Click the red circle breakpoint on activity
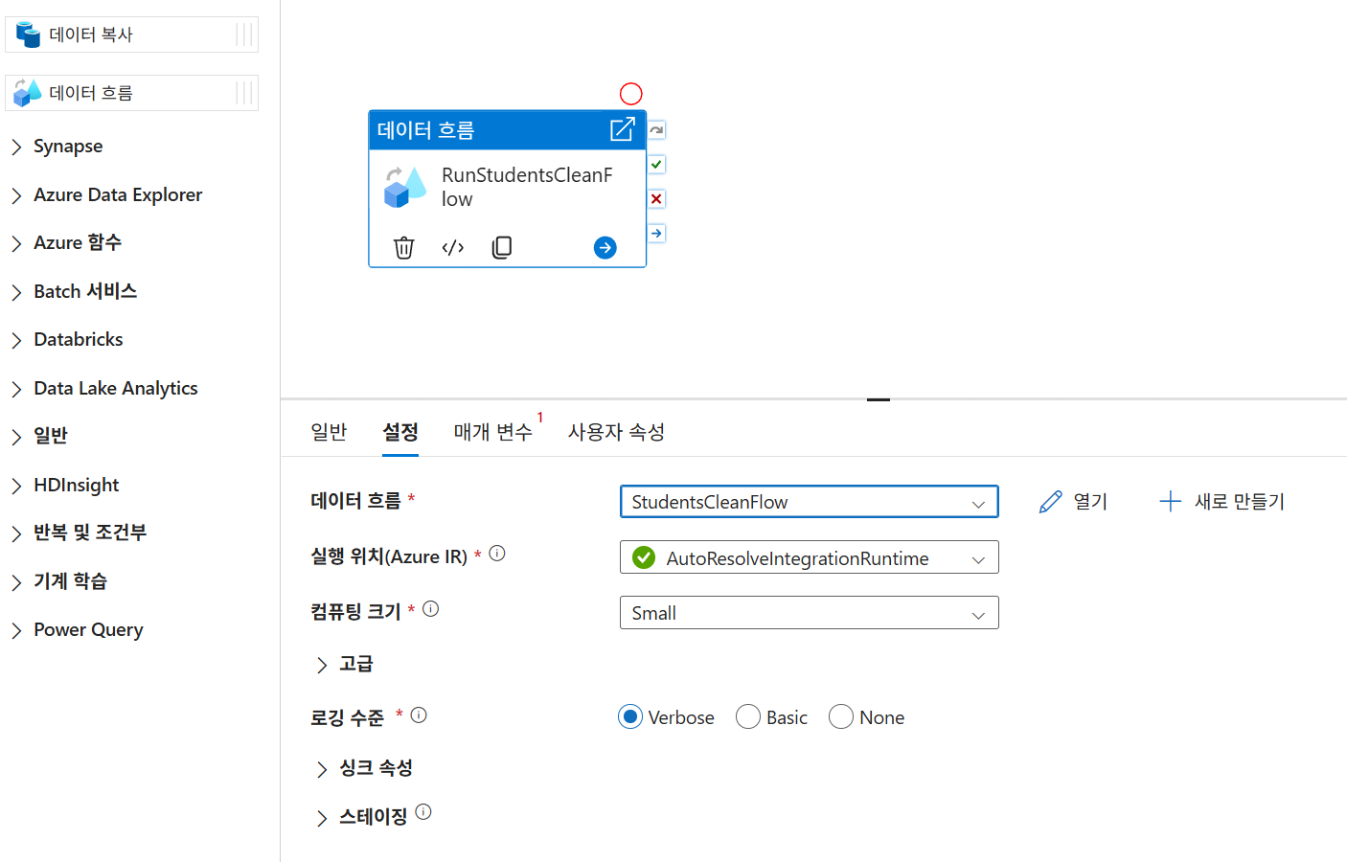Image resolution: width=1347 pixels, height=862 pixels. pos(631,94)
